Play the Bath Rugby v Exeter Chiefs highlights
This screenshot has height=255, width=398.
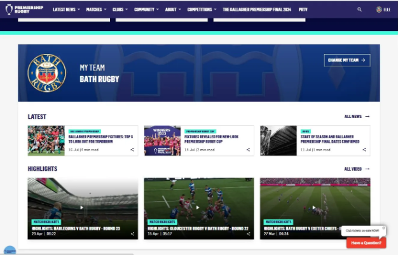(x=313, y=207)
